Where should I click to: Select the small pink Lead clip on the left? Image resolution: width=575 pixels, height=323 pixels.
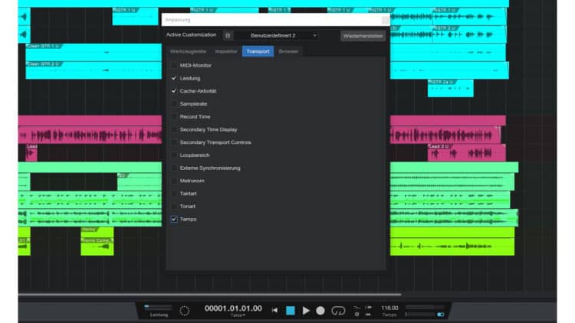(31, 153)
